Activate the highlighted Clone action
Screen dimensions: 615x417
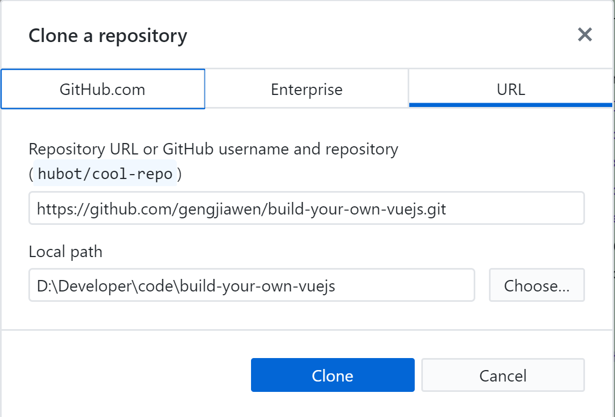(332, 375)
